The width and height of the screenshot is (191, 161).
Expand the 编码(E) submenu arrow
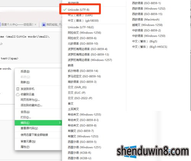coord(60,123)
